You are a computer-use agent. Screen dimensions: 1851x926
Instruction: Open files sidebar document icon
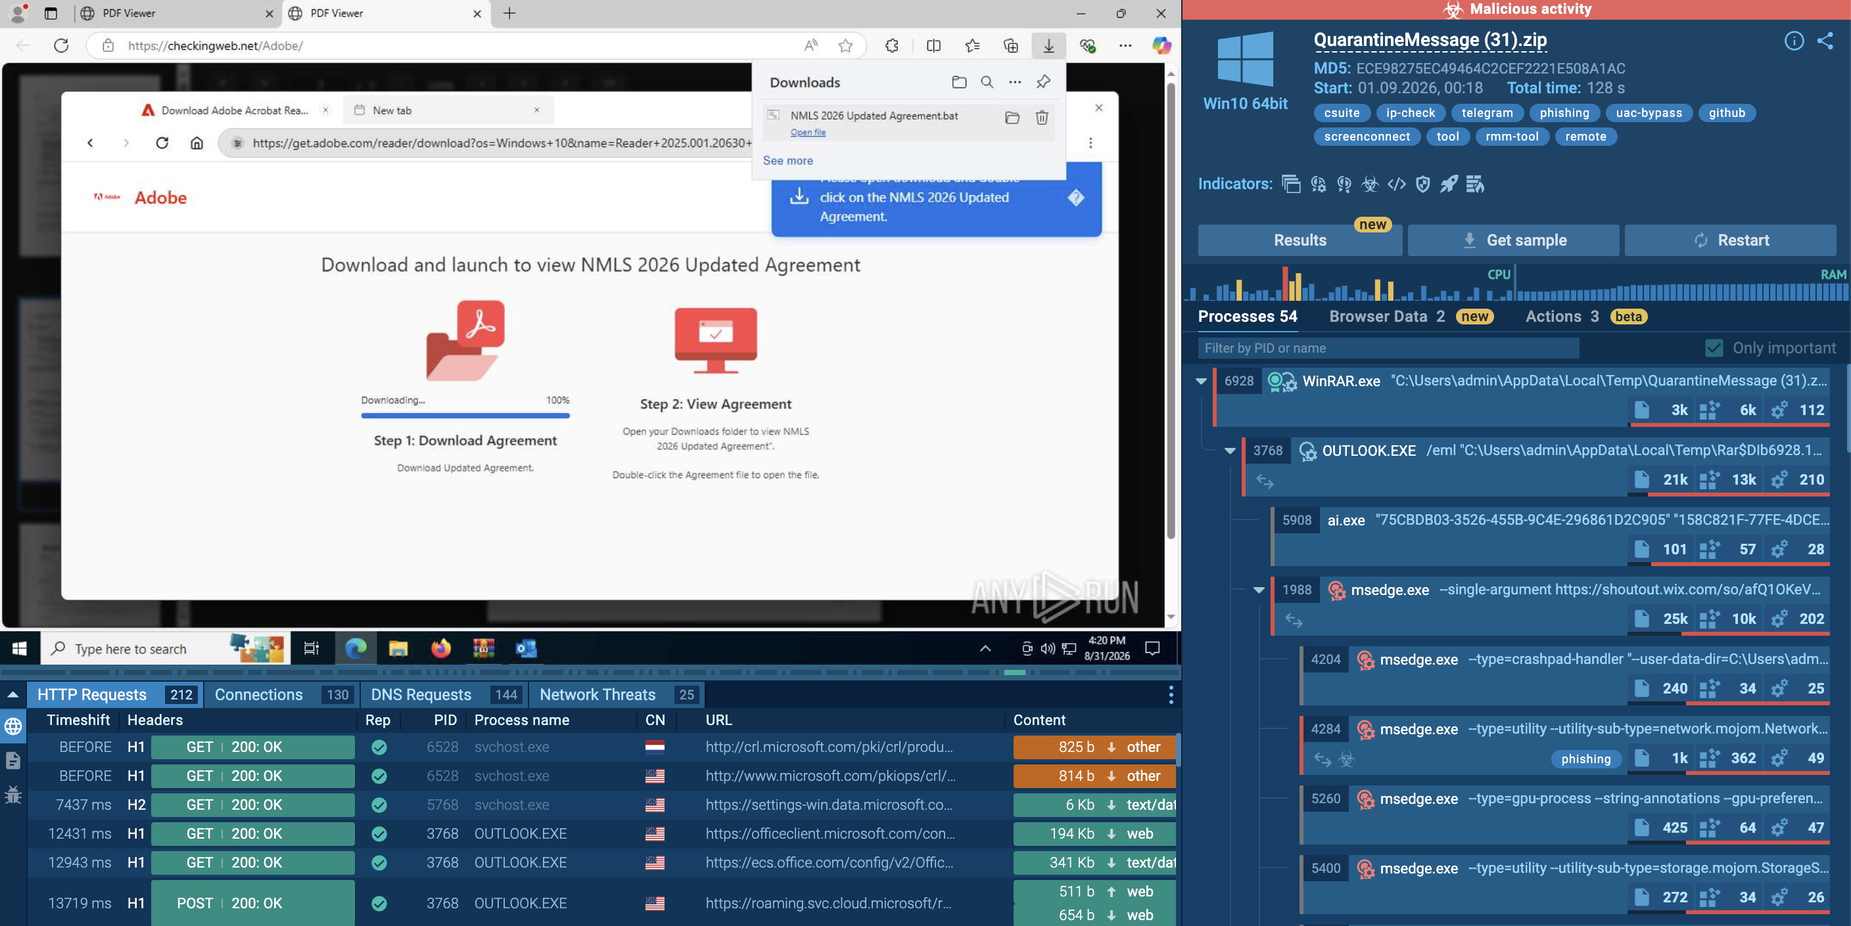(13, 761)
